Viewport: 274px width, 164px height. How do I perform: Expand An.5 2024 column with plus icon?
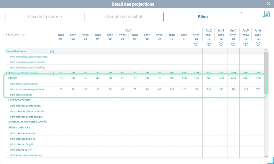tap(246, 44)
